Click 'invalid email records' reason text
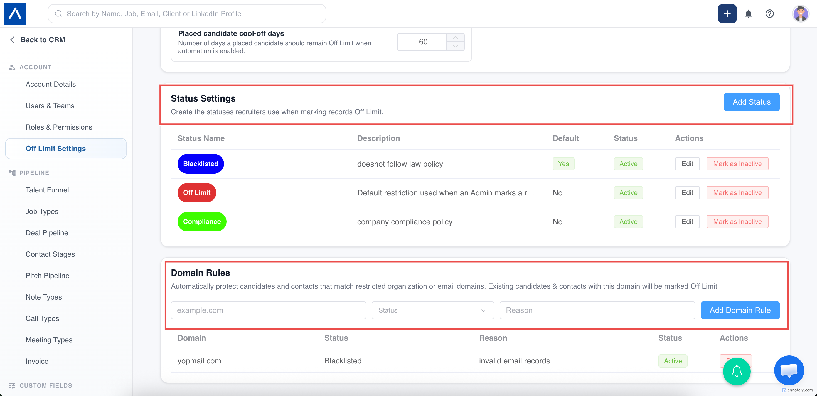 515,361
